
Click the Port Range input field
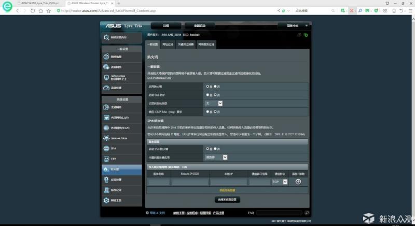click(x=260, y=182)
